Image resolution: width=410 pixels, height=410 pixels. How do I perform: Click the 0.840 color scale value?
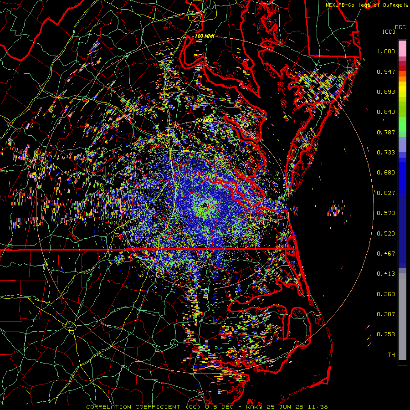pyautogui.click(x=386, y=112)
